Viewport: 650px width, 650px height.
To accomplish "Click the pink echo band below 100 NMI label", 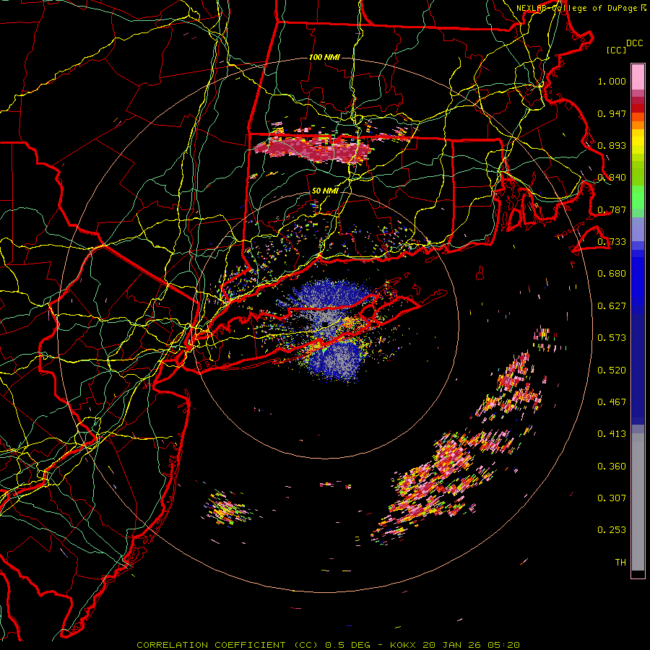I will (314, 149).
